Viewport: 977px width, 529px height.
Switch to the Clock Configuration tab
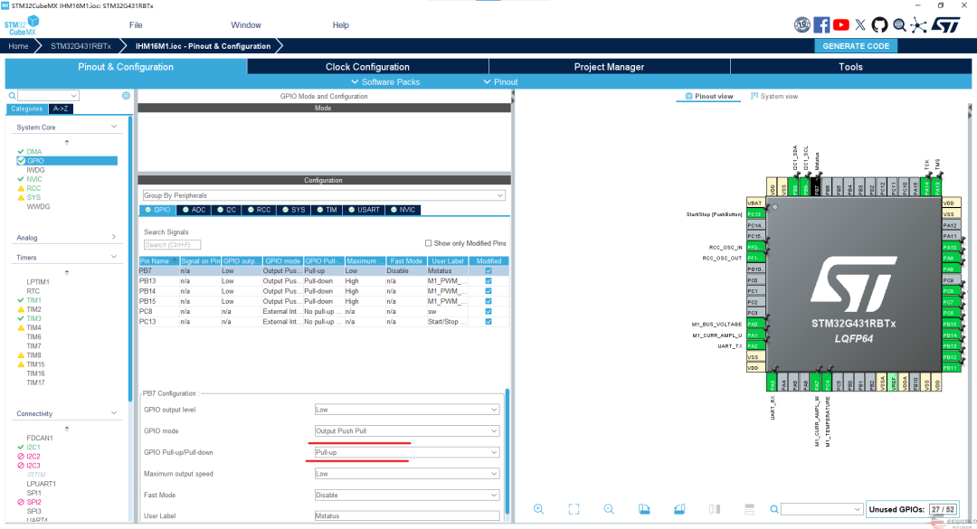[x=367, y=67]
